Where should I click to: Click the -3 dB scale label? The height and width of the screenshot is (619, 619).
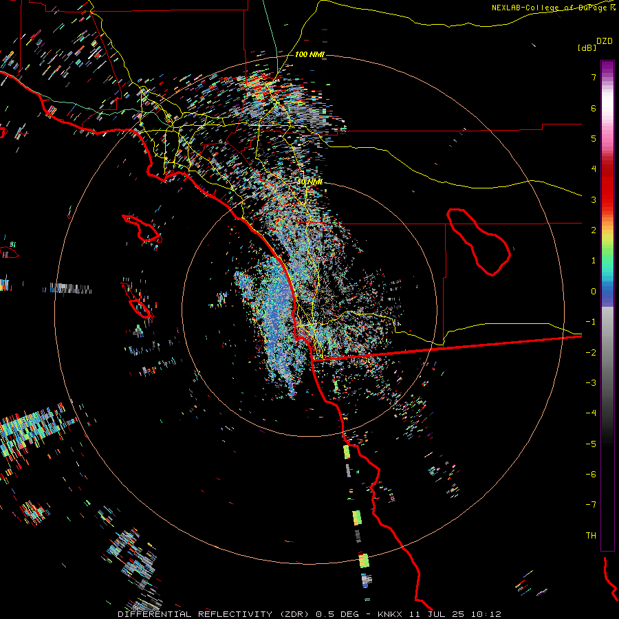pyautogui.click(x=591, y=383)
